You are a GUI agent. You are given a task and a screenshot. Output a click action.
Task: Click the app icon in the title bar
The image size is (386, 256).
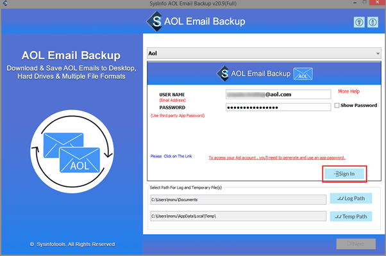[5, 3]
